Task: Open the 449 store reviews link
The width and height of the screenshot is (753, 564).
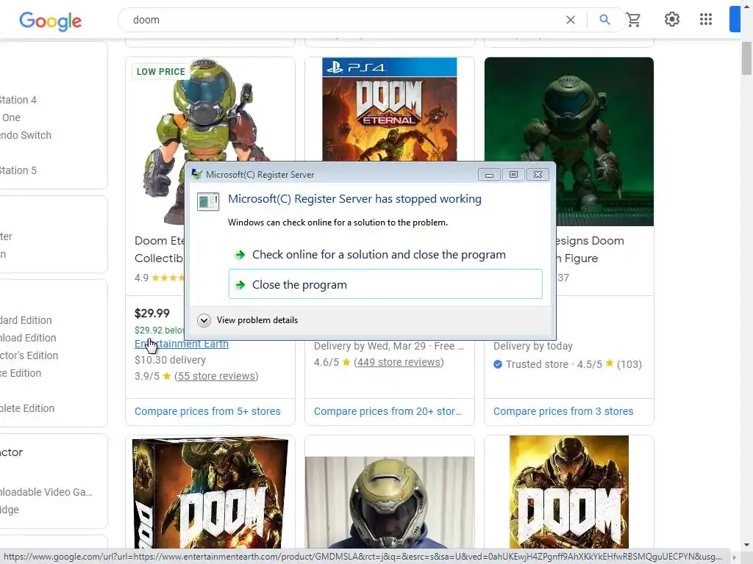Action: (399, 362)
